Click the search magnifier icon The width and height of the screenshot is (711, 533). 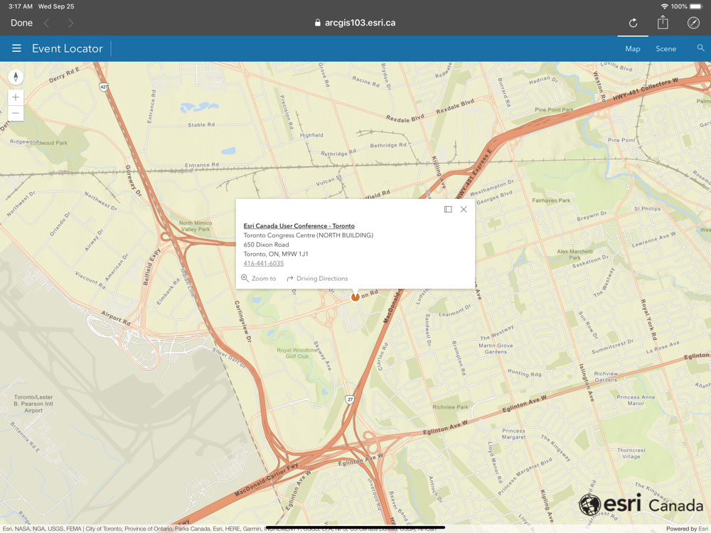pos(700,48)
